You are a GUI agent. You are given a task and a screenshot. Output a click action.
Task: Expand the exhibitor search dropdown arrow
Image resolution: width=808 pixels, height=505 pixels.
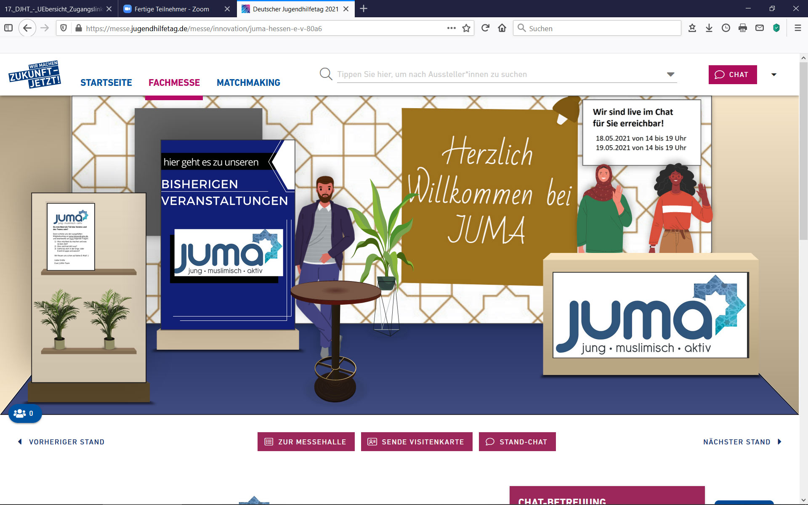(x=671, y=74)
